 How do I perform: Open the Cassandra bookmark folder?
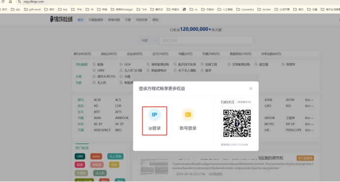click(x=245, y=9)
